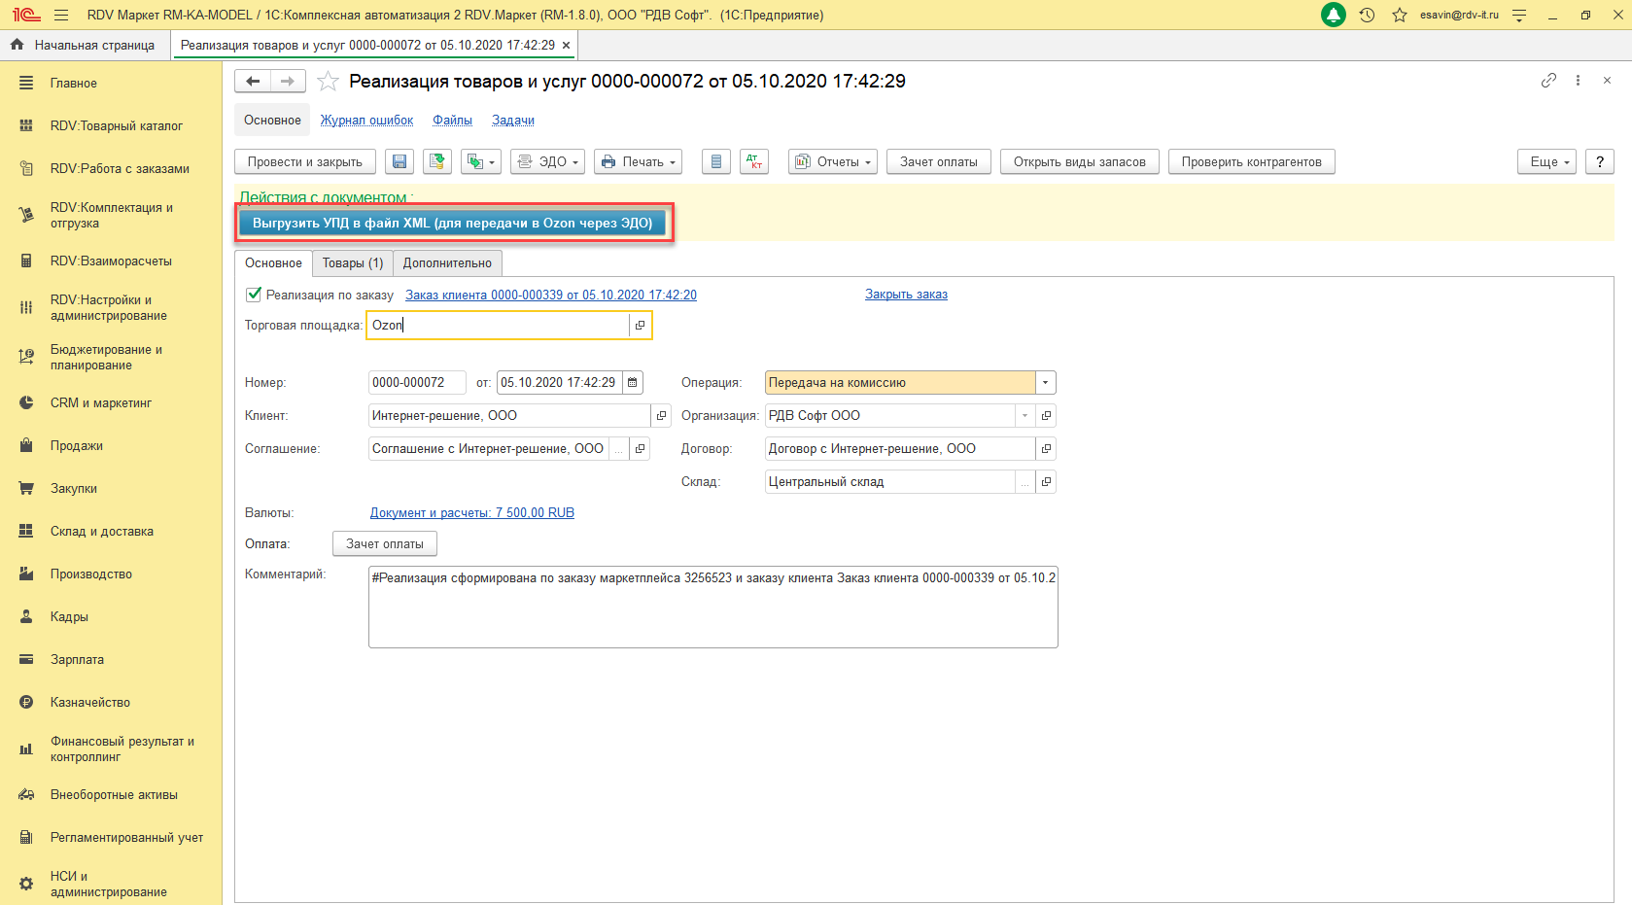This screenshot has height=905, width=1632.
Task: Add document to favorites with star icon
Action: click(329, 82)
